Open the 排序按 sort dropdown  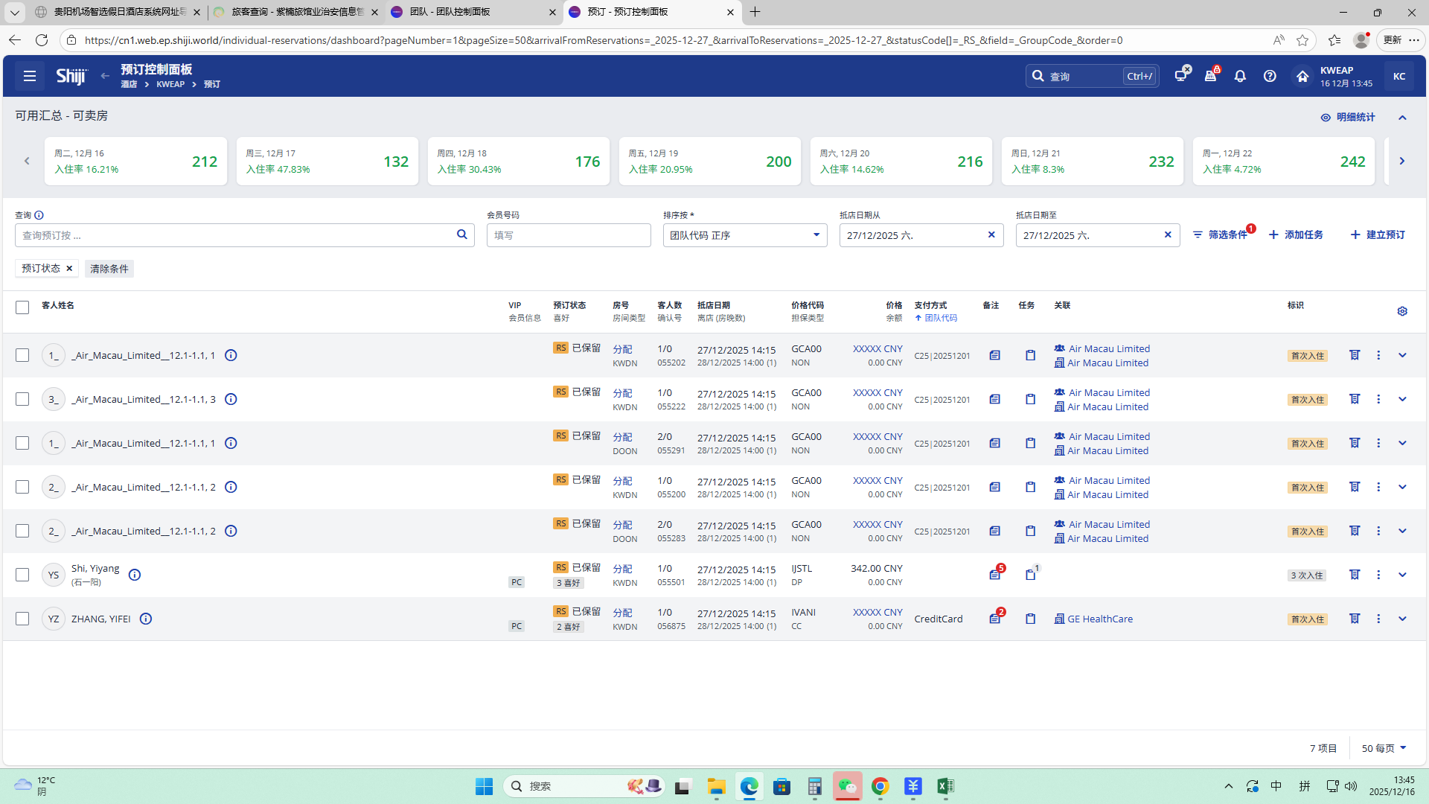click(744, 235)
